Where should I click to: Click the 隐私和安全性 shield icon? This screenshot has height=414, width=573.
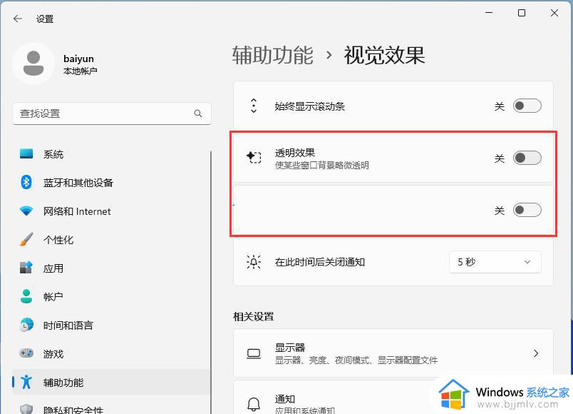[x=26, y=409]
